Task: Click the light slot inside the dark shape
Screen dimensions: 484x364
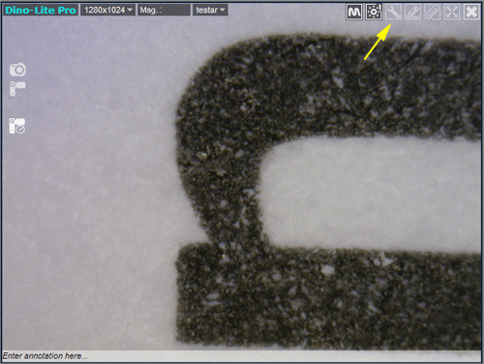Action: point(371,194)
